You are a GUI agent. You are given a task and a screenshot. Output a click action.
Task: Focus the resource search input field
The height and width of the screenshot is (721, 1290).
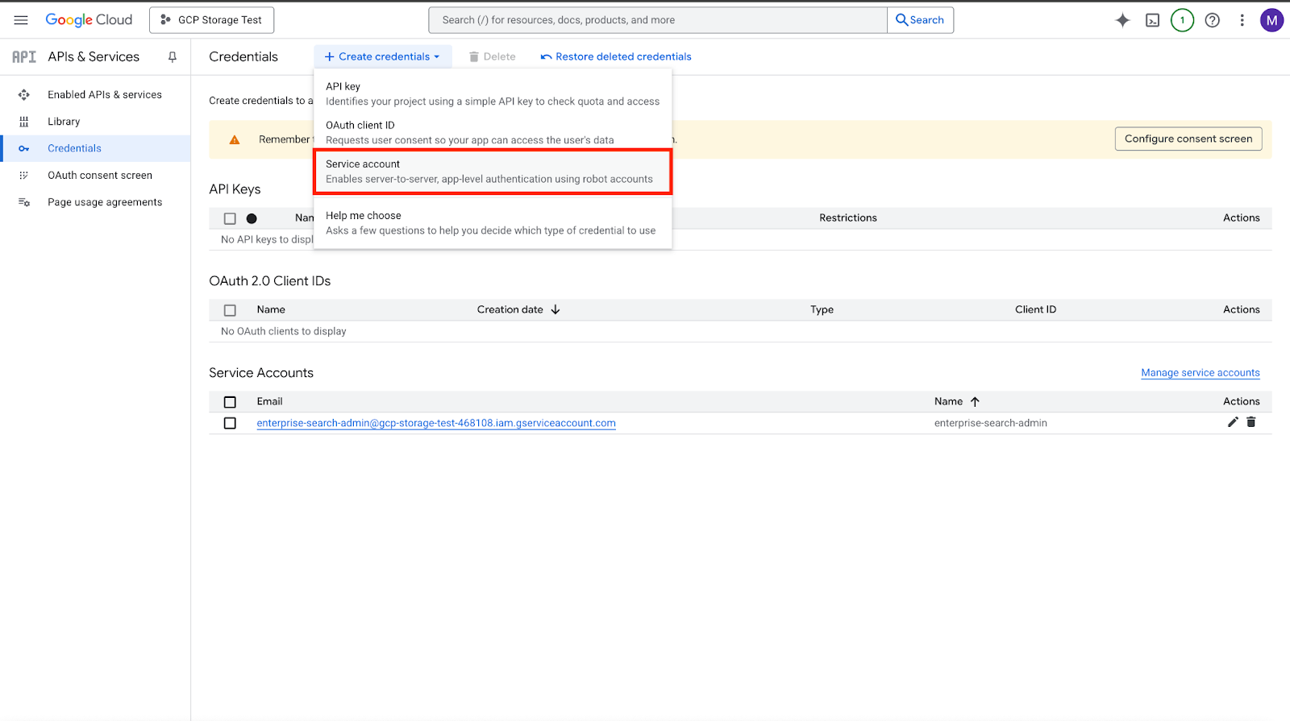point(657,20)
